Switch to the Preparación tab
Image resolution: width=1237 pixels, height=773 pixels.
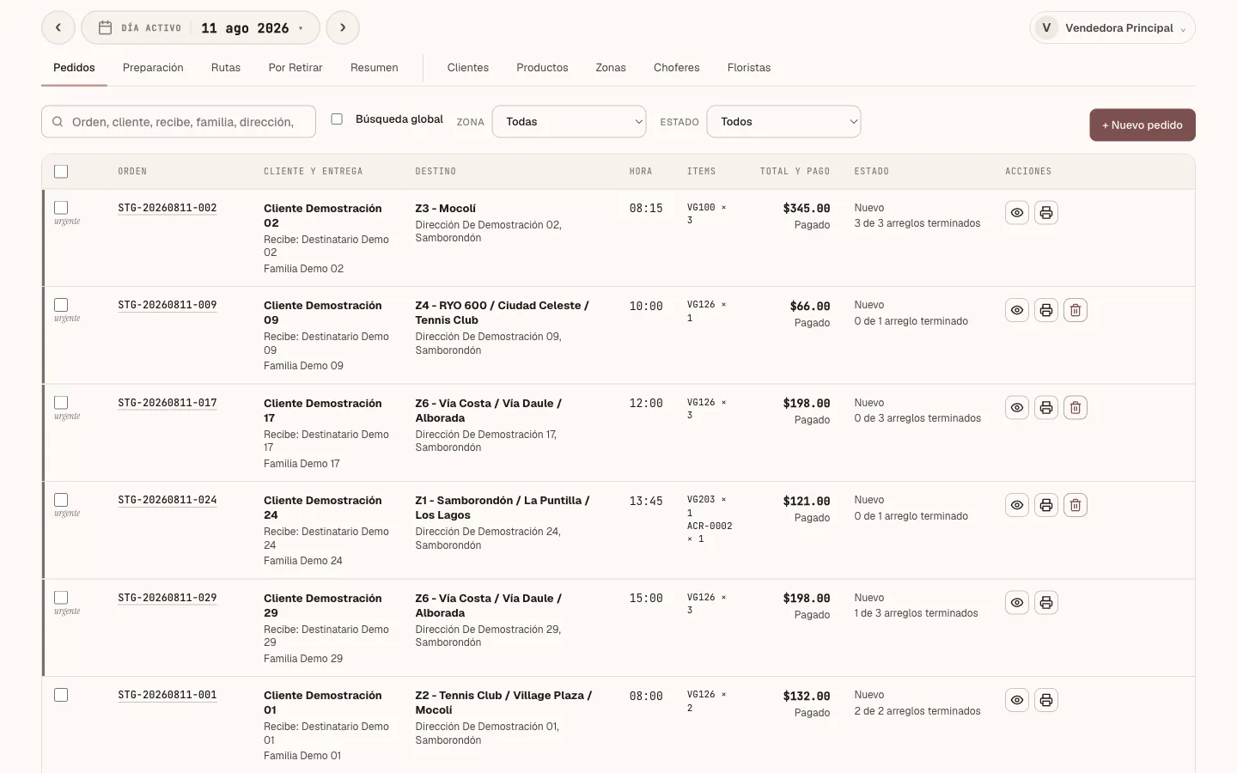153,68
